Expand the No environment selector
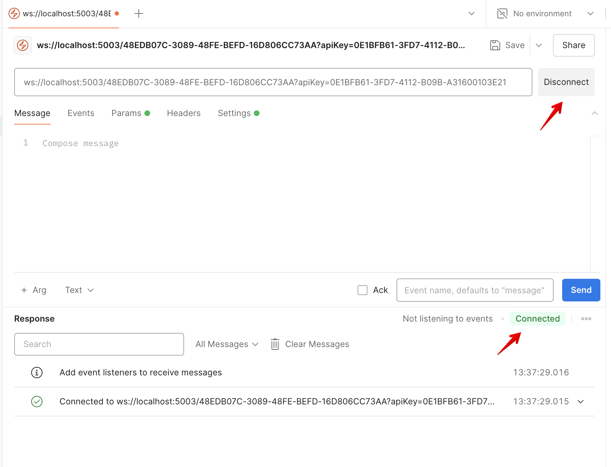 (590, 14)
